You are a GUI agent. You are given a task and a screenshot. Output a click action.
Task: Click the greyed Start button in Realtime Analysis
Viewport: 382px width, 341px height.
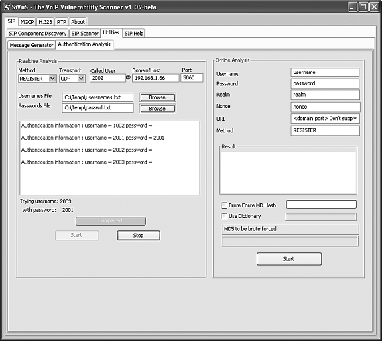point(77,235)
